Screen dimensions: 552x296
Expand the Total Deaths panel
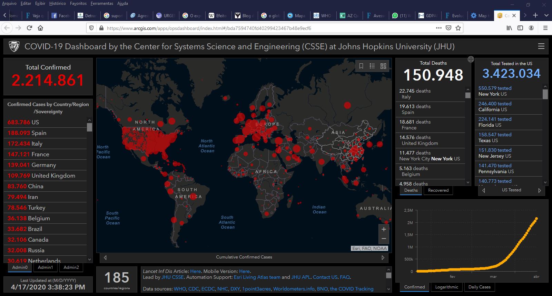(x=471, y=59)
